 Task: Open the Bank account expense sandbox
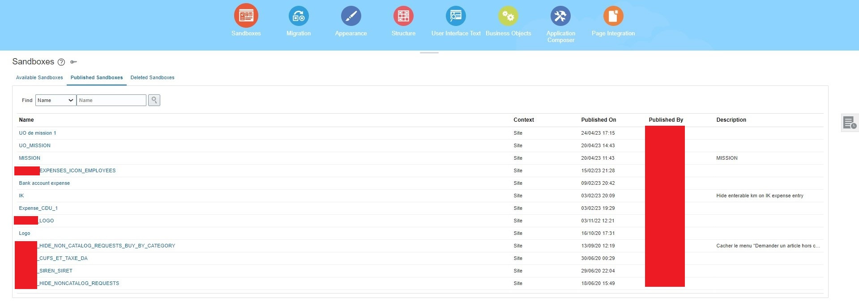click(x=44, y=183)
